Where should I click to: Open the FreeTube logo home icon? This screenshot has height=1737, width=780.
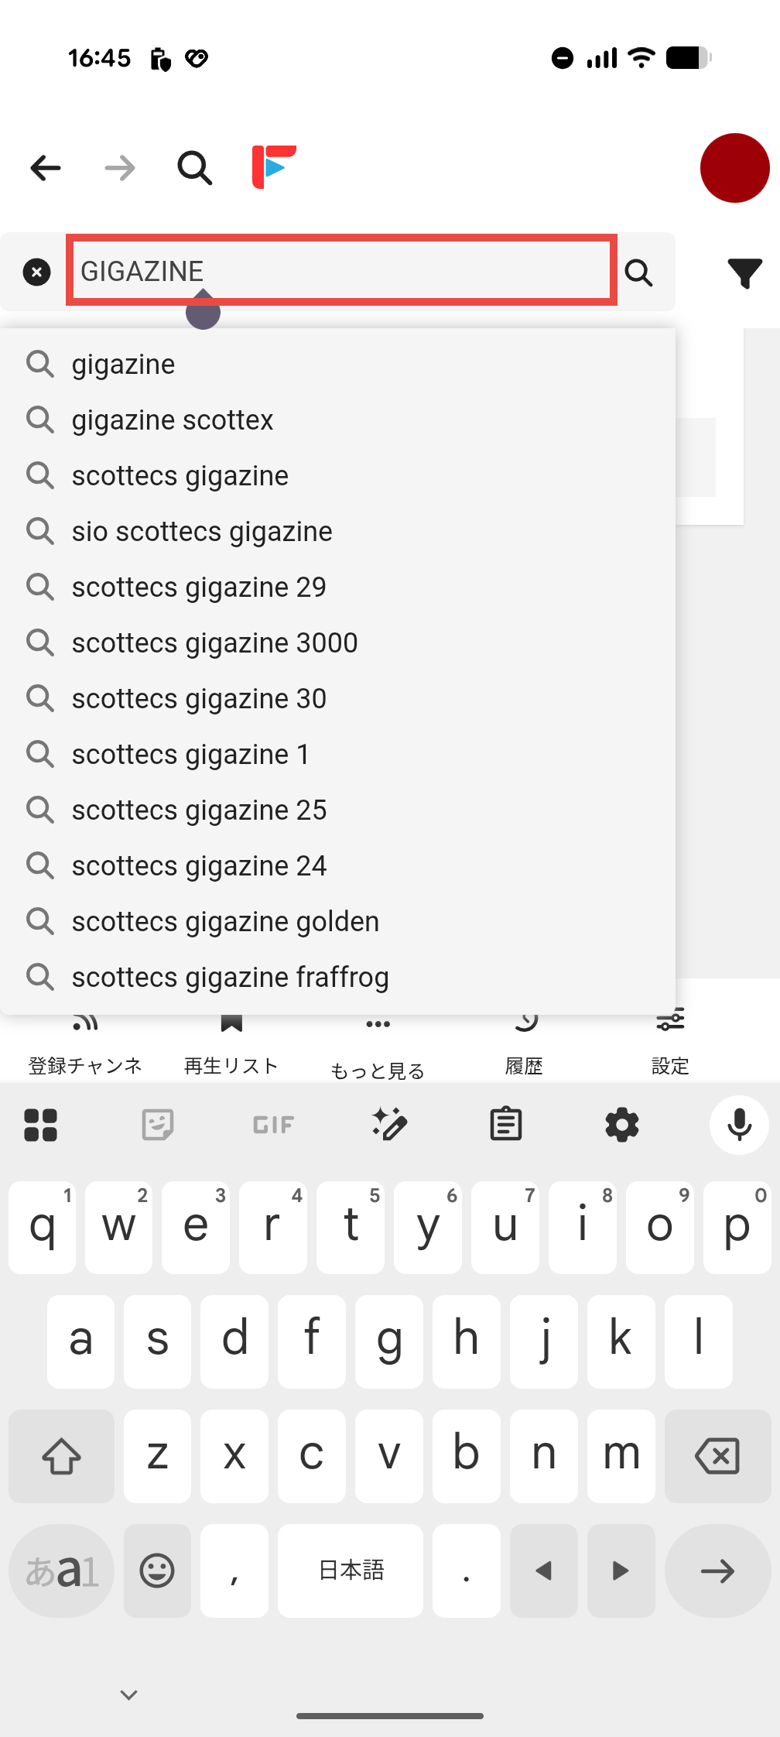(x=274, y=166)
